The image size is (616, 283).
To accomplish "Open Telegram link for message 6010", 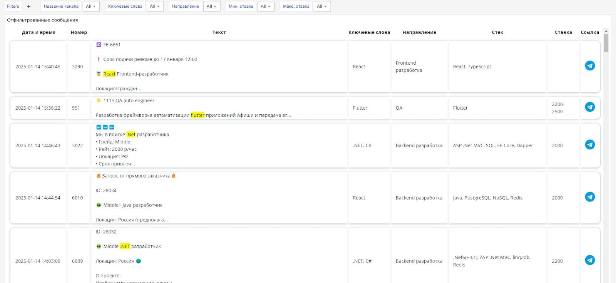I will tap(589, 197).
